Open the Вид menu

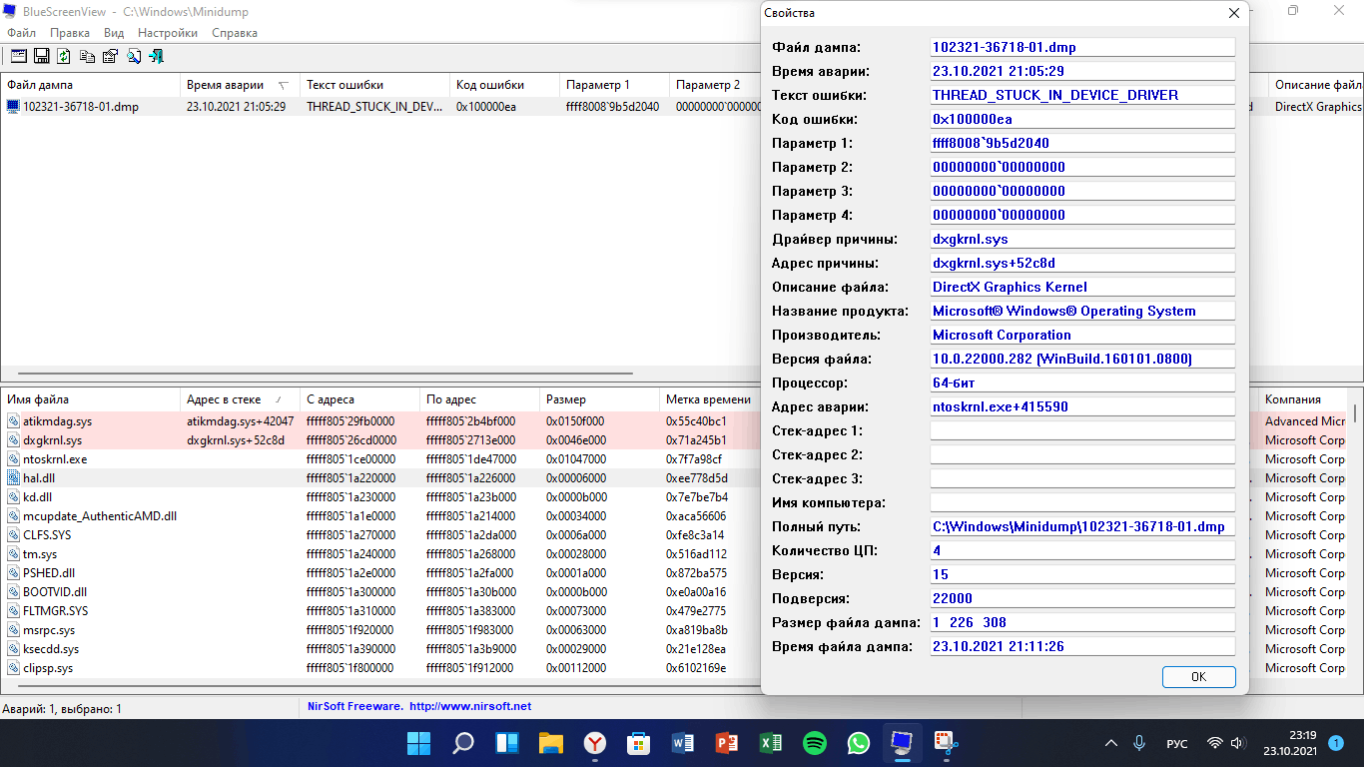pos(114,33)
